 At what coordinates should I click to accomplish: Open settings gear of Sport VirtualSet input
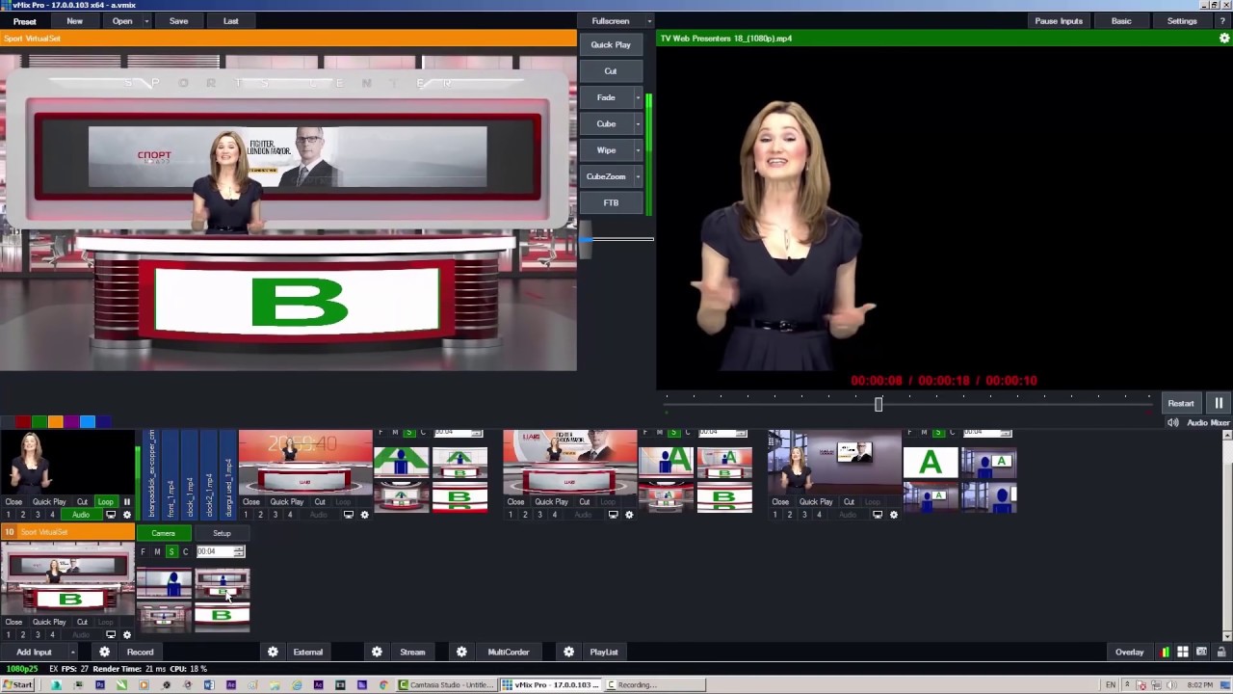[126, 634]
